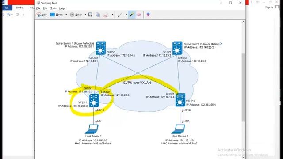Click the 'IP Address: 172.16.23.2' text
Viewport: 283px width, 159px height.
coord(157,55)
